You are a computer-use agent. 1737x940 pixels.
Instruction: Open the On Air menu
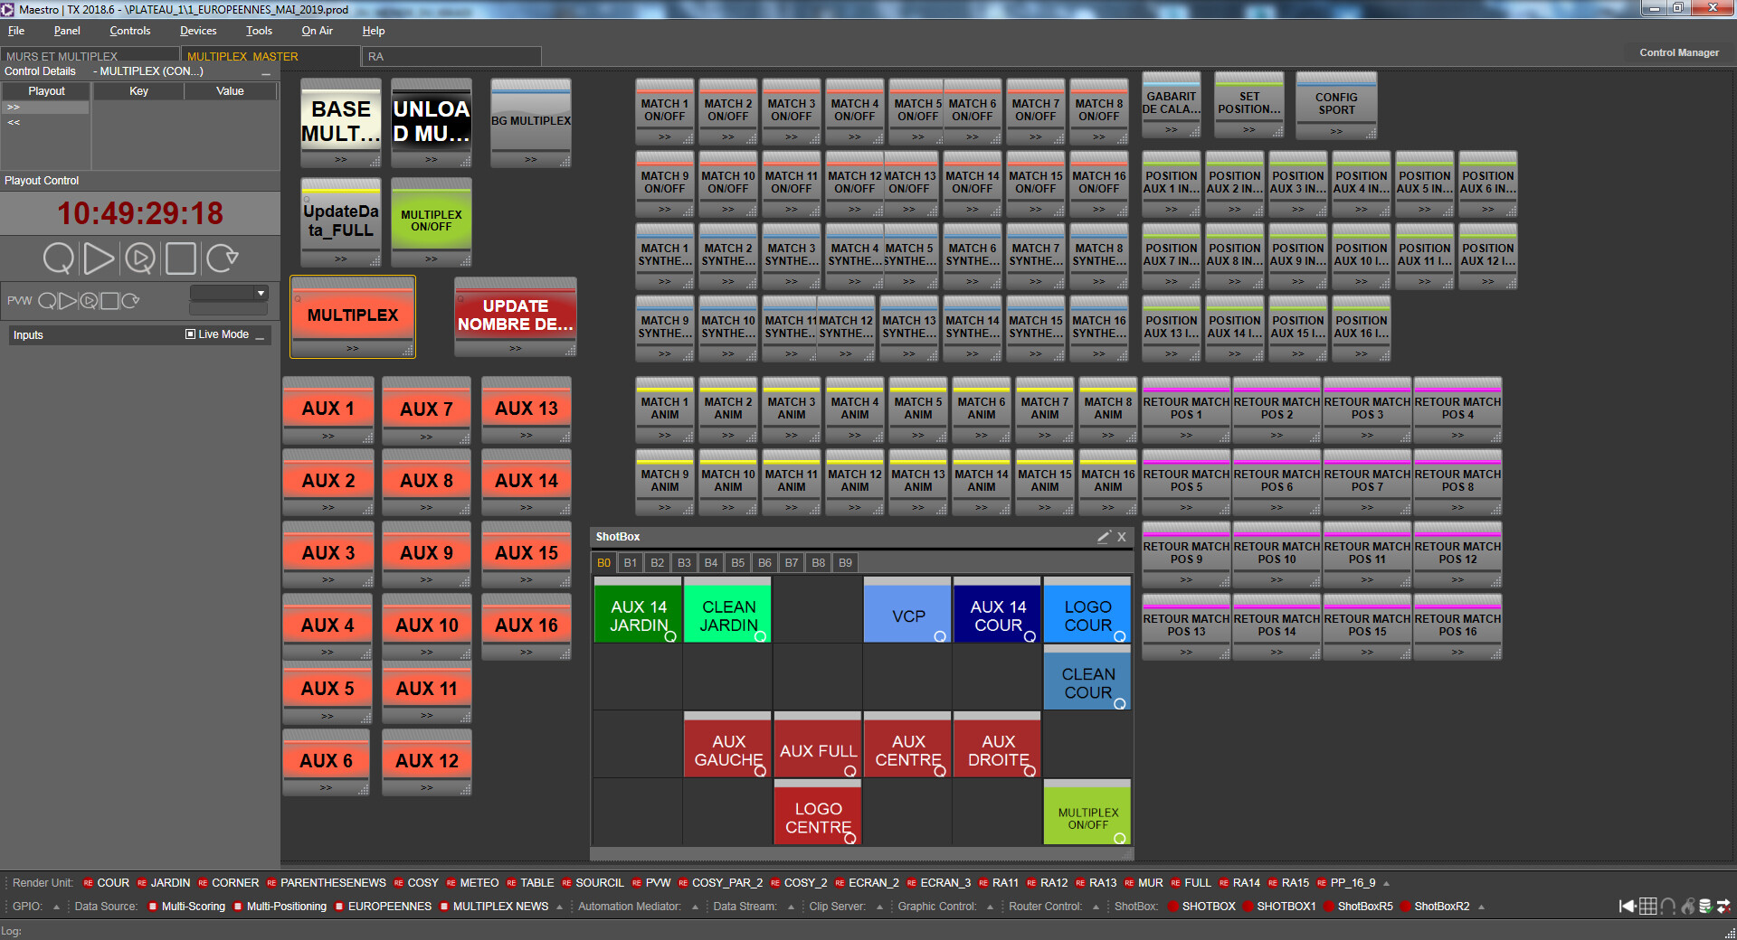coord(317,31)
